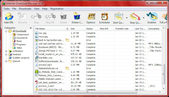Screen dimensions: 169x97
Task: Open the Grabber tool icon
Action: coord(152,16)
